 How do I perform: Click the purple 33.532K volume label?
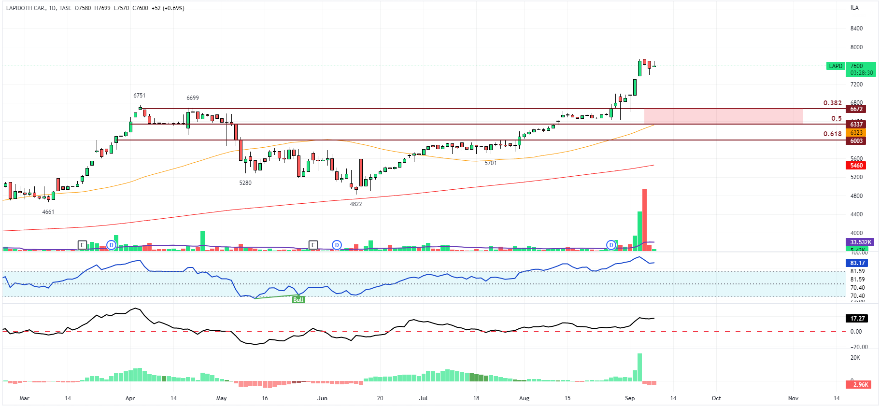pos(860,242)
